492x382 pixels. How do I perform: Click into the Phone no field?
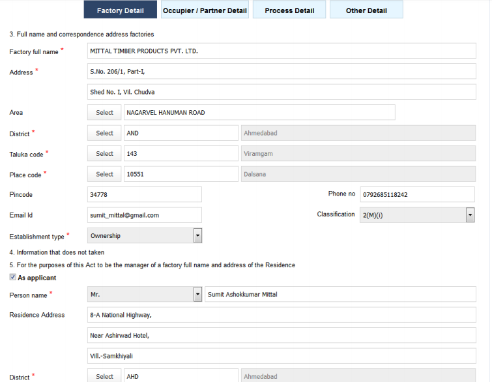[x=417, y=195]
